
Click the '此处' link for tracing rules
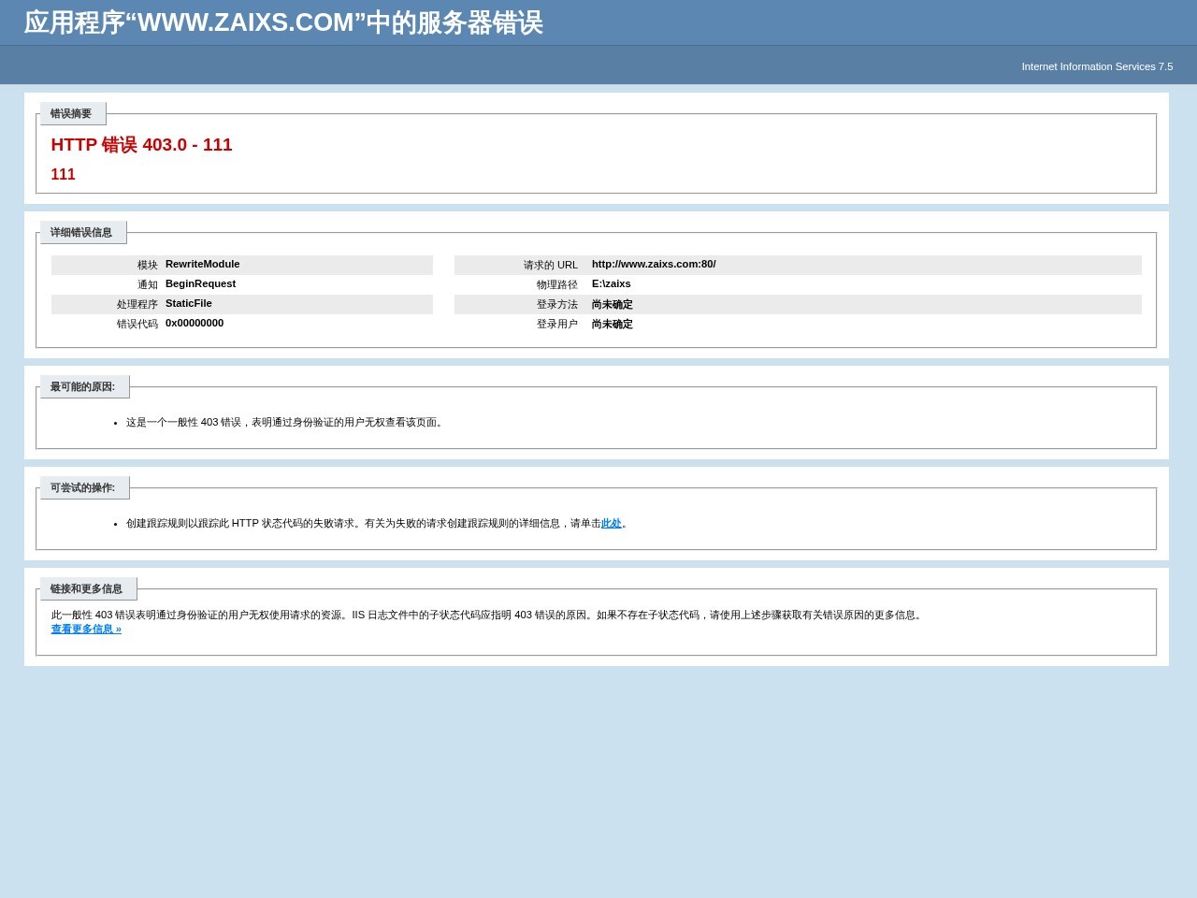click(611, 524)
